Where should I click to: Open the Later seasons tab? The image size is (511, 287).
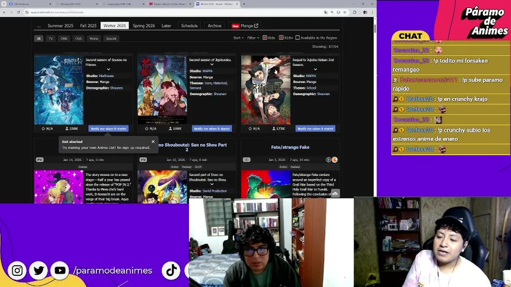pyautogui.click(x=166, y=26)
